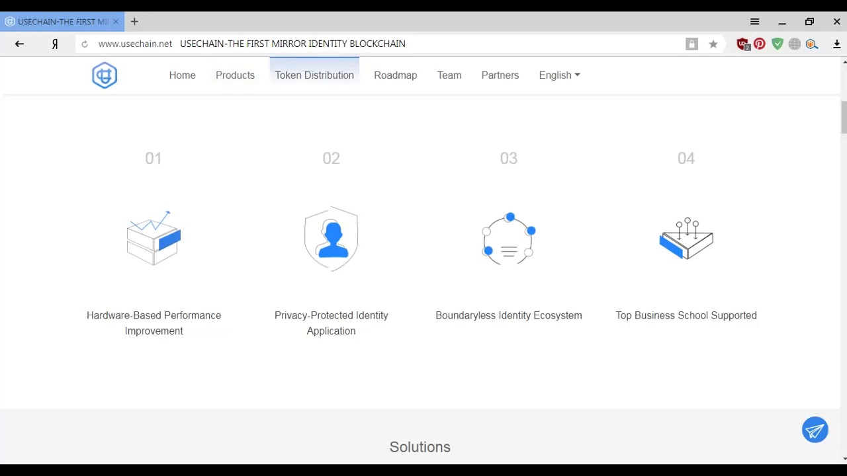Viewport: 847px width, 476px height.
Task: Click Boundaryless Identity Ecosystem text
Action: [x=509, y=315]
